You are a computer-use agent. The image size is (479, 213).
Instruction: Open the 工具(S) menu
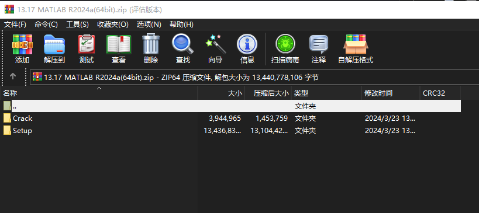click(77, 25)
